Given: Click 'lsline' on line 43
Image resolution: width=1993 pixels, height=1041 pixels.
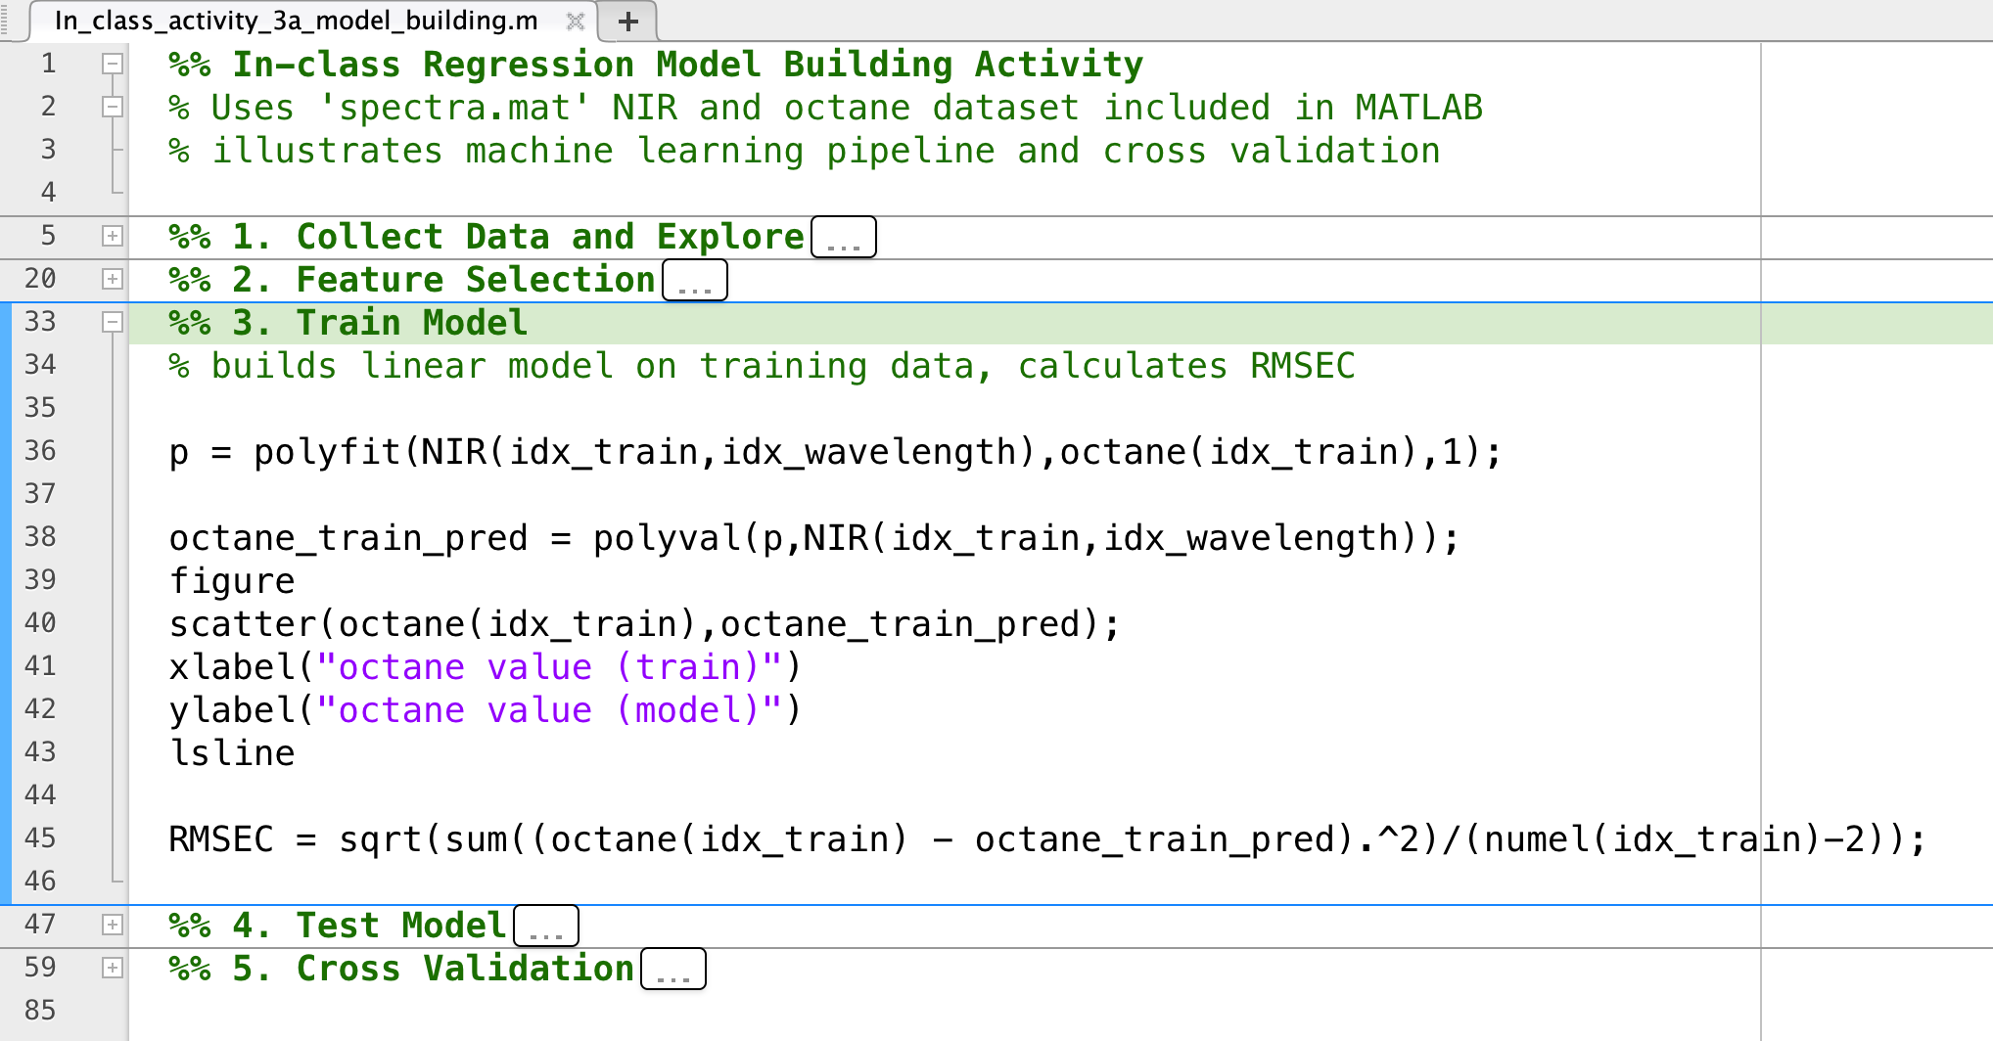Looking at the screenshot, I should pyautogui.click(x=232, y=753).
